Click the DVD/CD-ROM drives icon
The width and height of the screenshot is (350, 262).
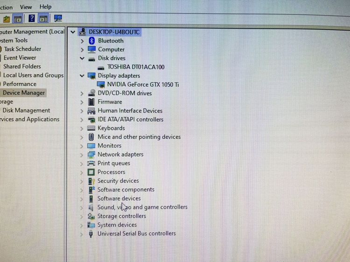coord(91,93)
